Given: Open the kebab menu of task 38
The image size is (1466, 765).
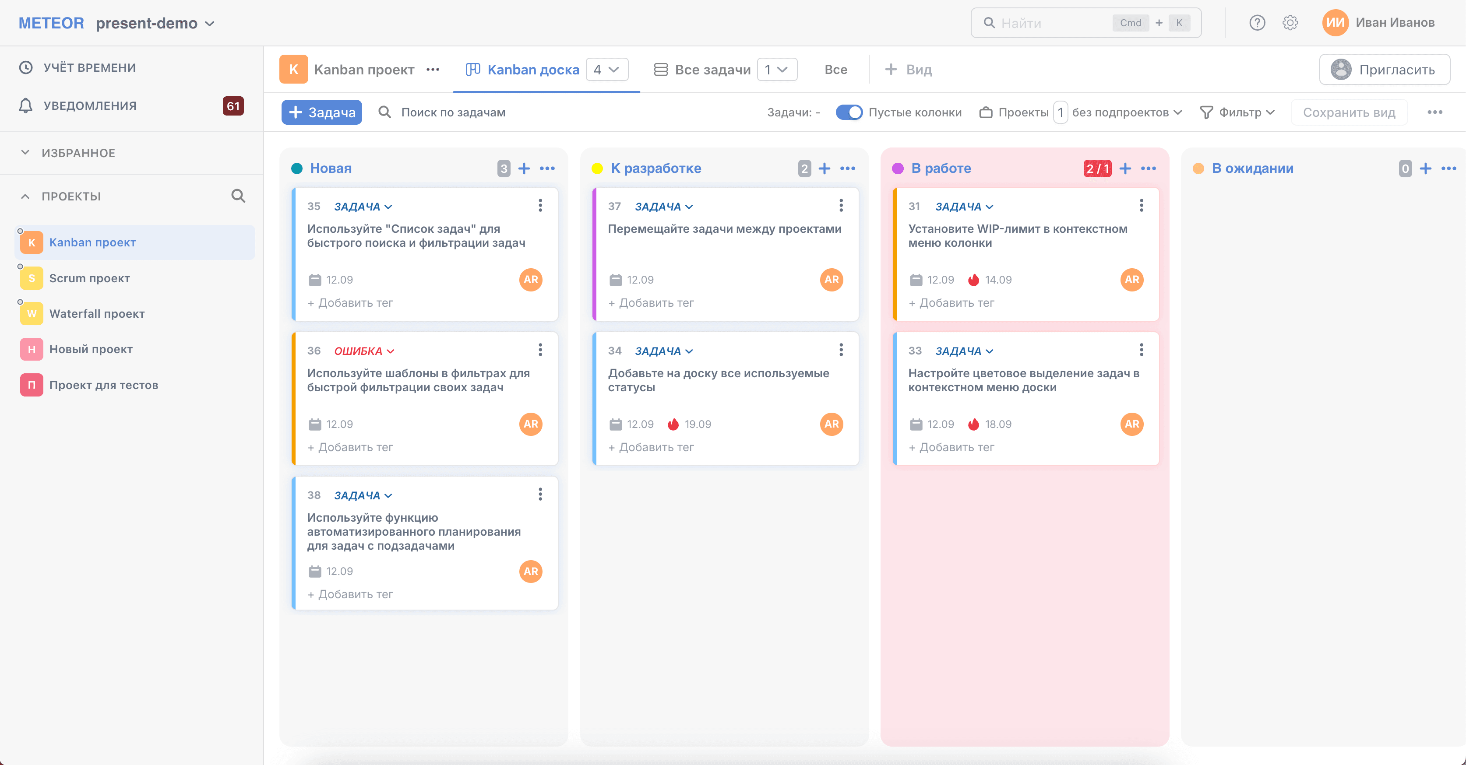Looking at the screenshot, I should click(541, 494).
